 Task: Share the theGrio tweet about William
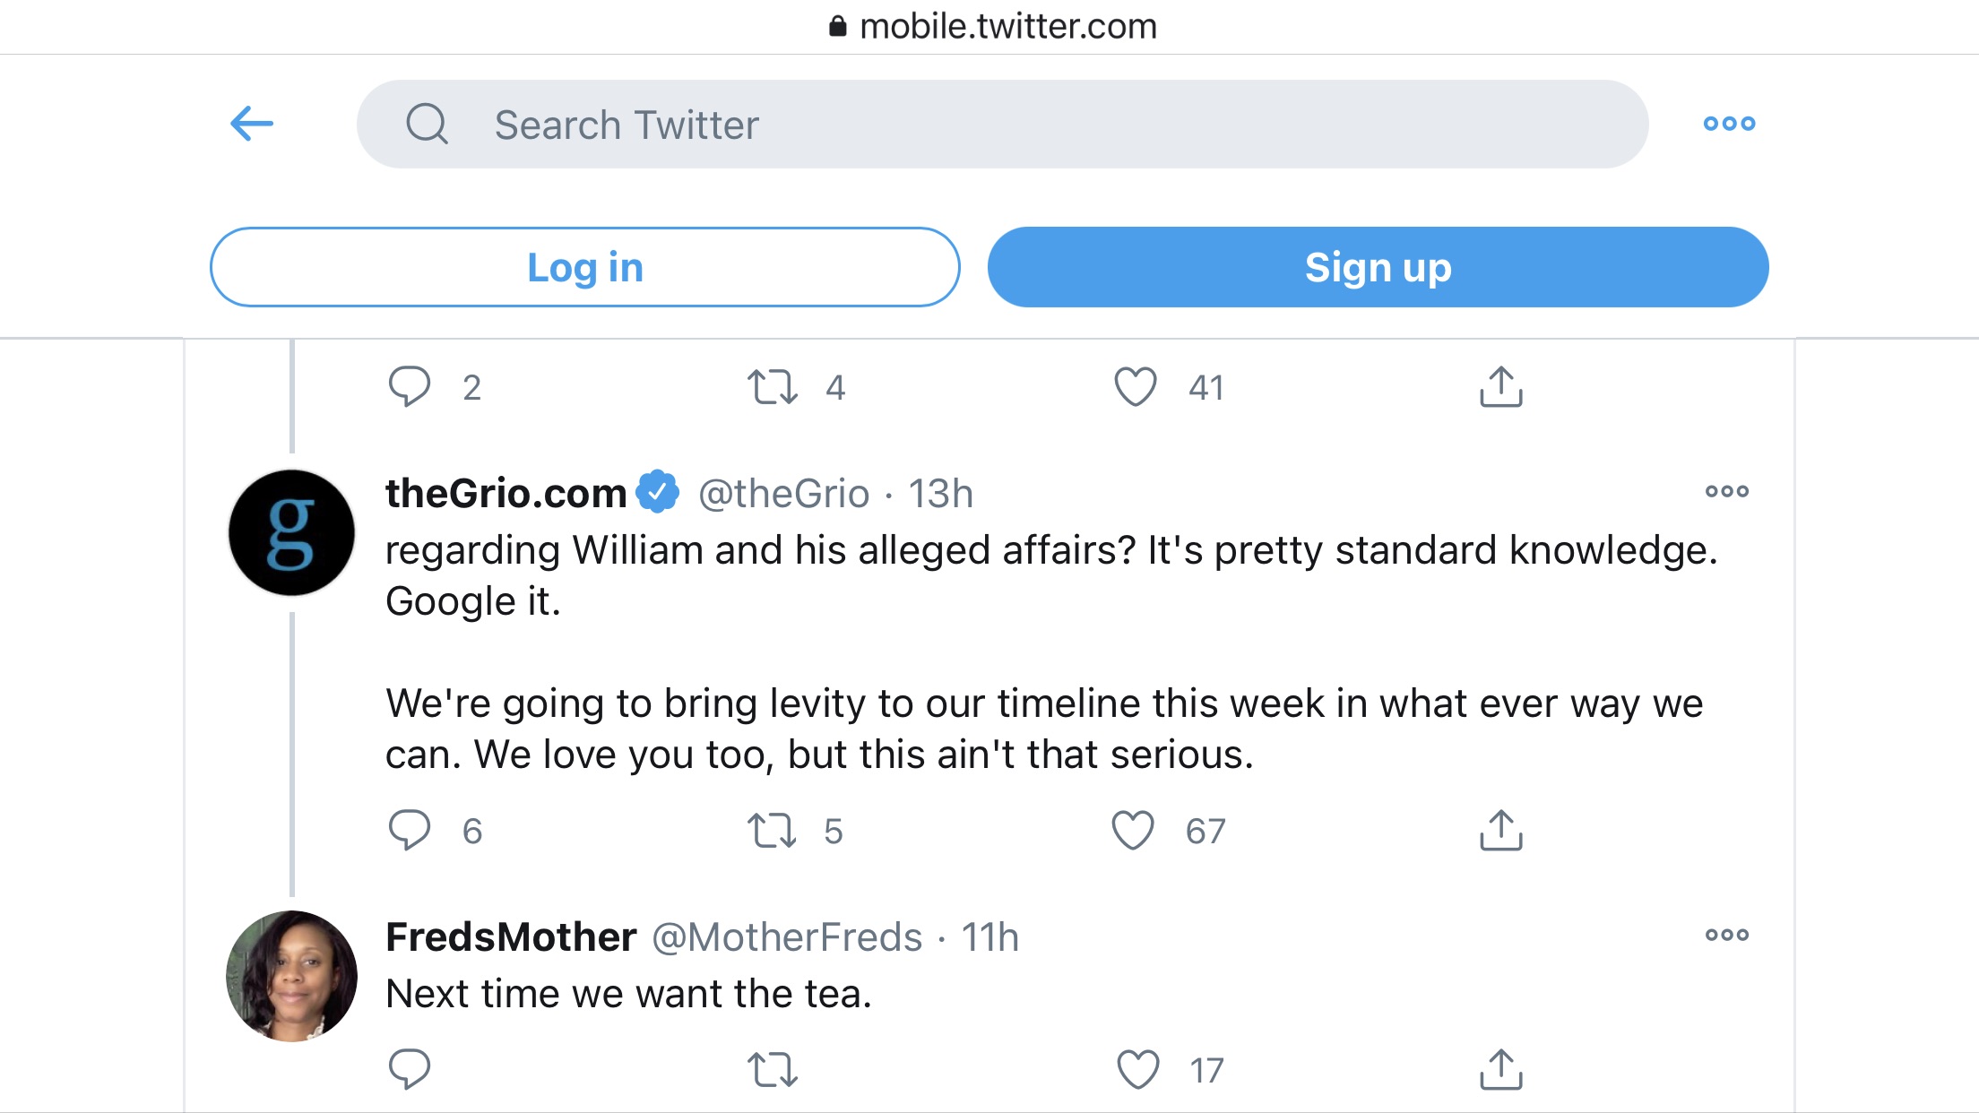(x=1501, y=831)
